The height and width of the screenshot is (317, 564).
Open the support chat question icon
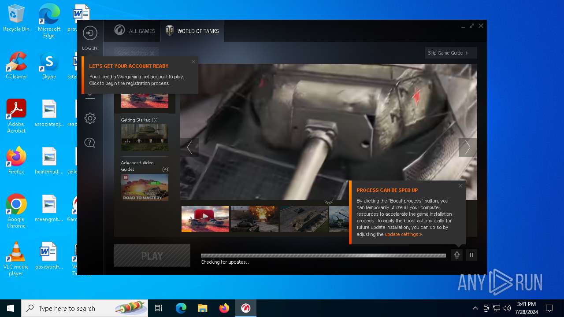[90, 143]
